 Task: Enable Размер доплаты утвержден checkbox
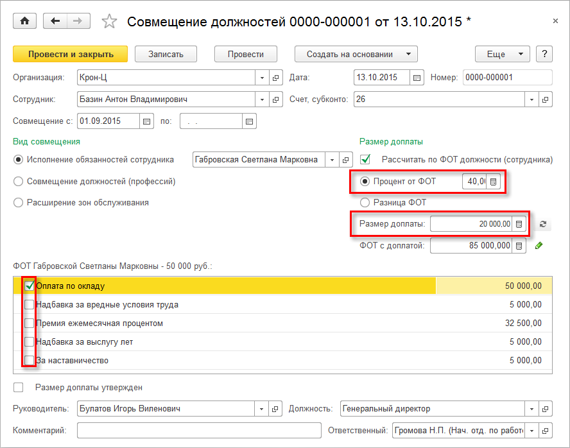[x=19, y=387]
